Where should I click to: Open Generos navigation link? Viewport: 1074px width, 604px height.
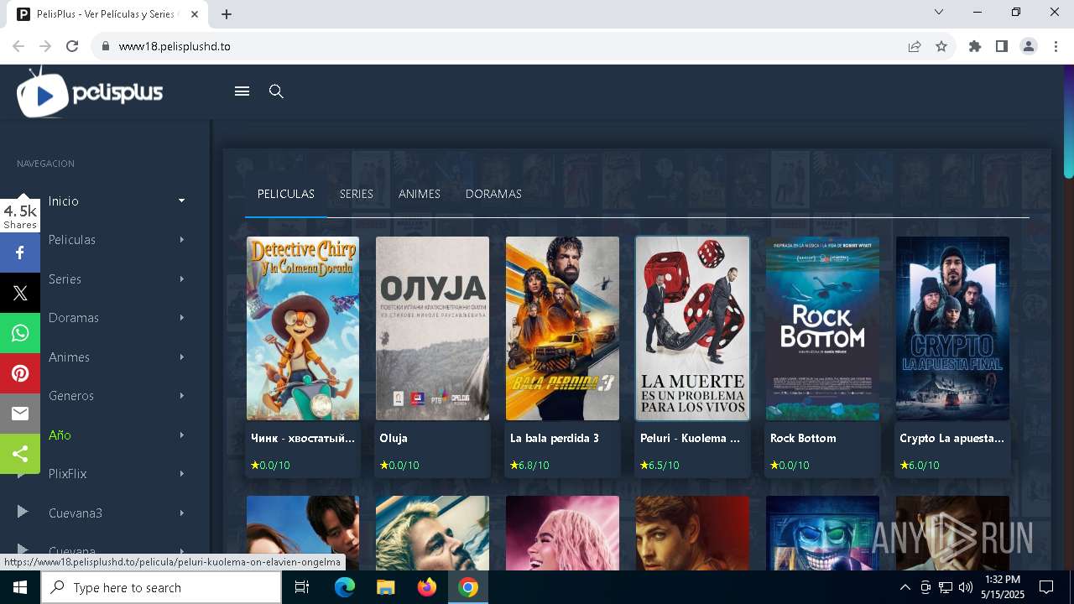[x=71, y=396]
